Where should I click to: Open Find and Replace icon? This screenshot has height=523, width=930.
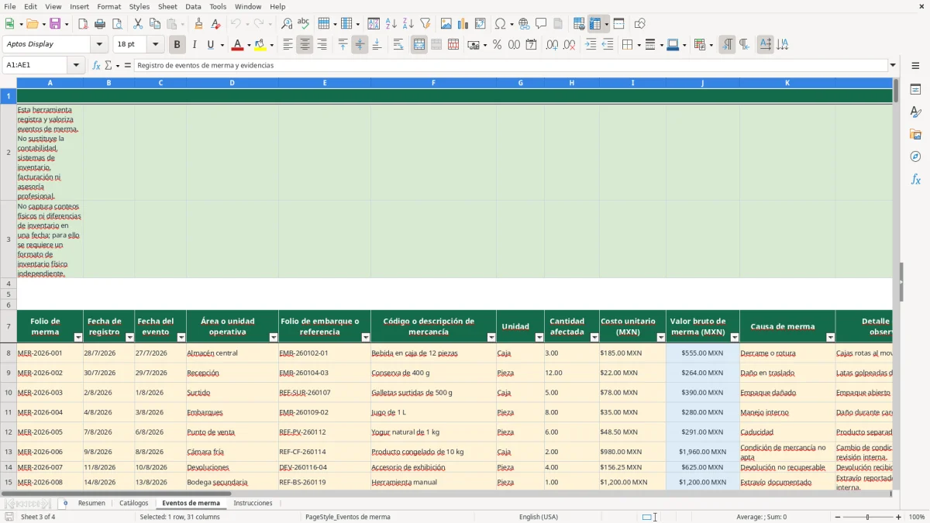tap(287, 24)
